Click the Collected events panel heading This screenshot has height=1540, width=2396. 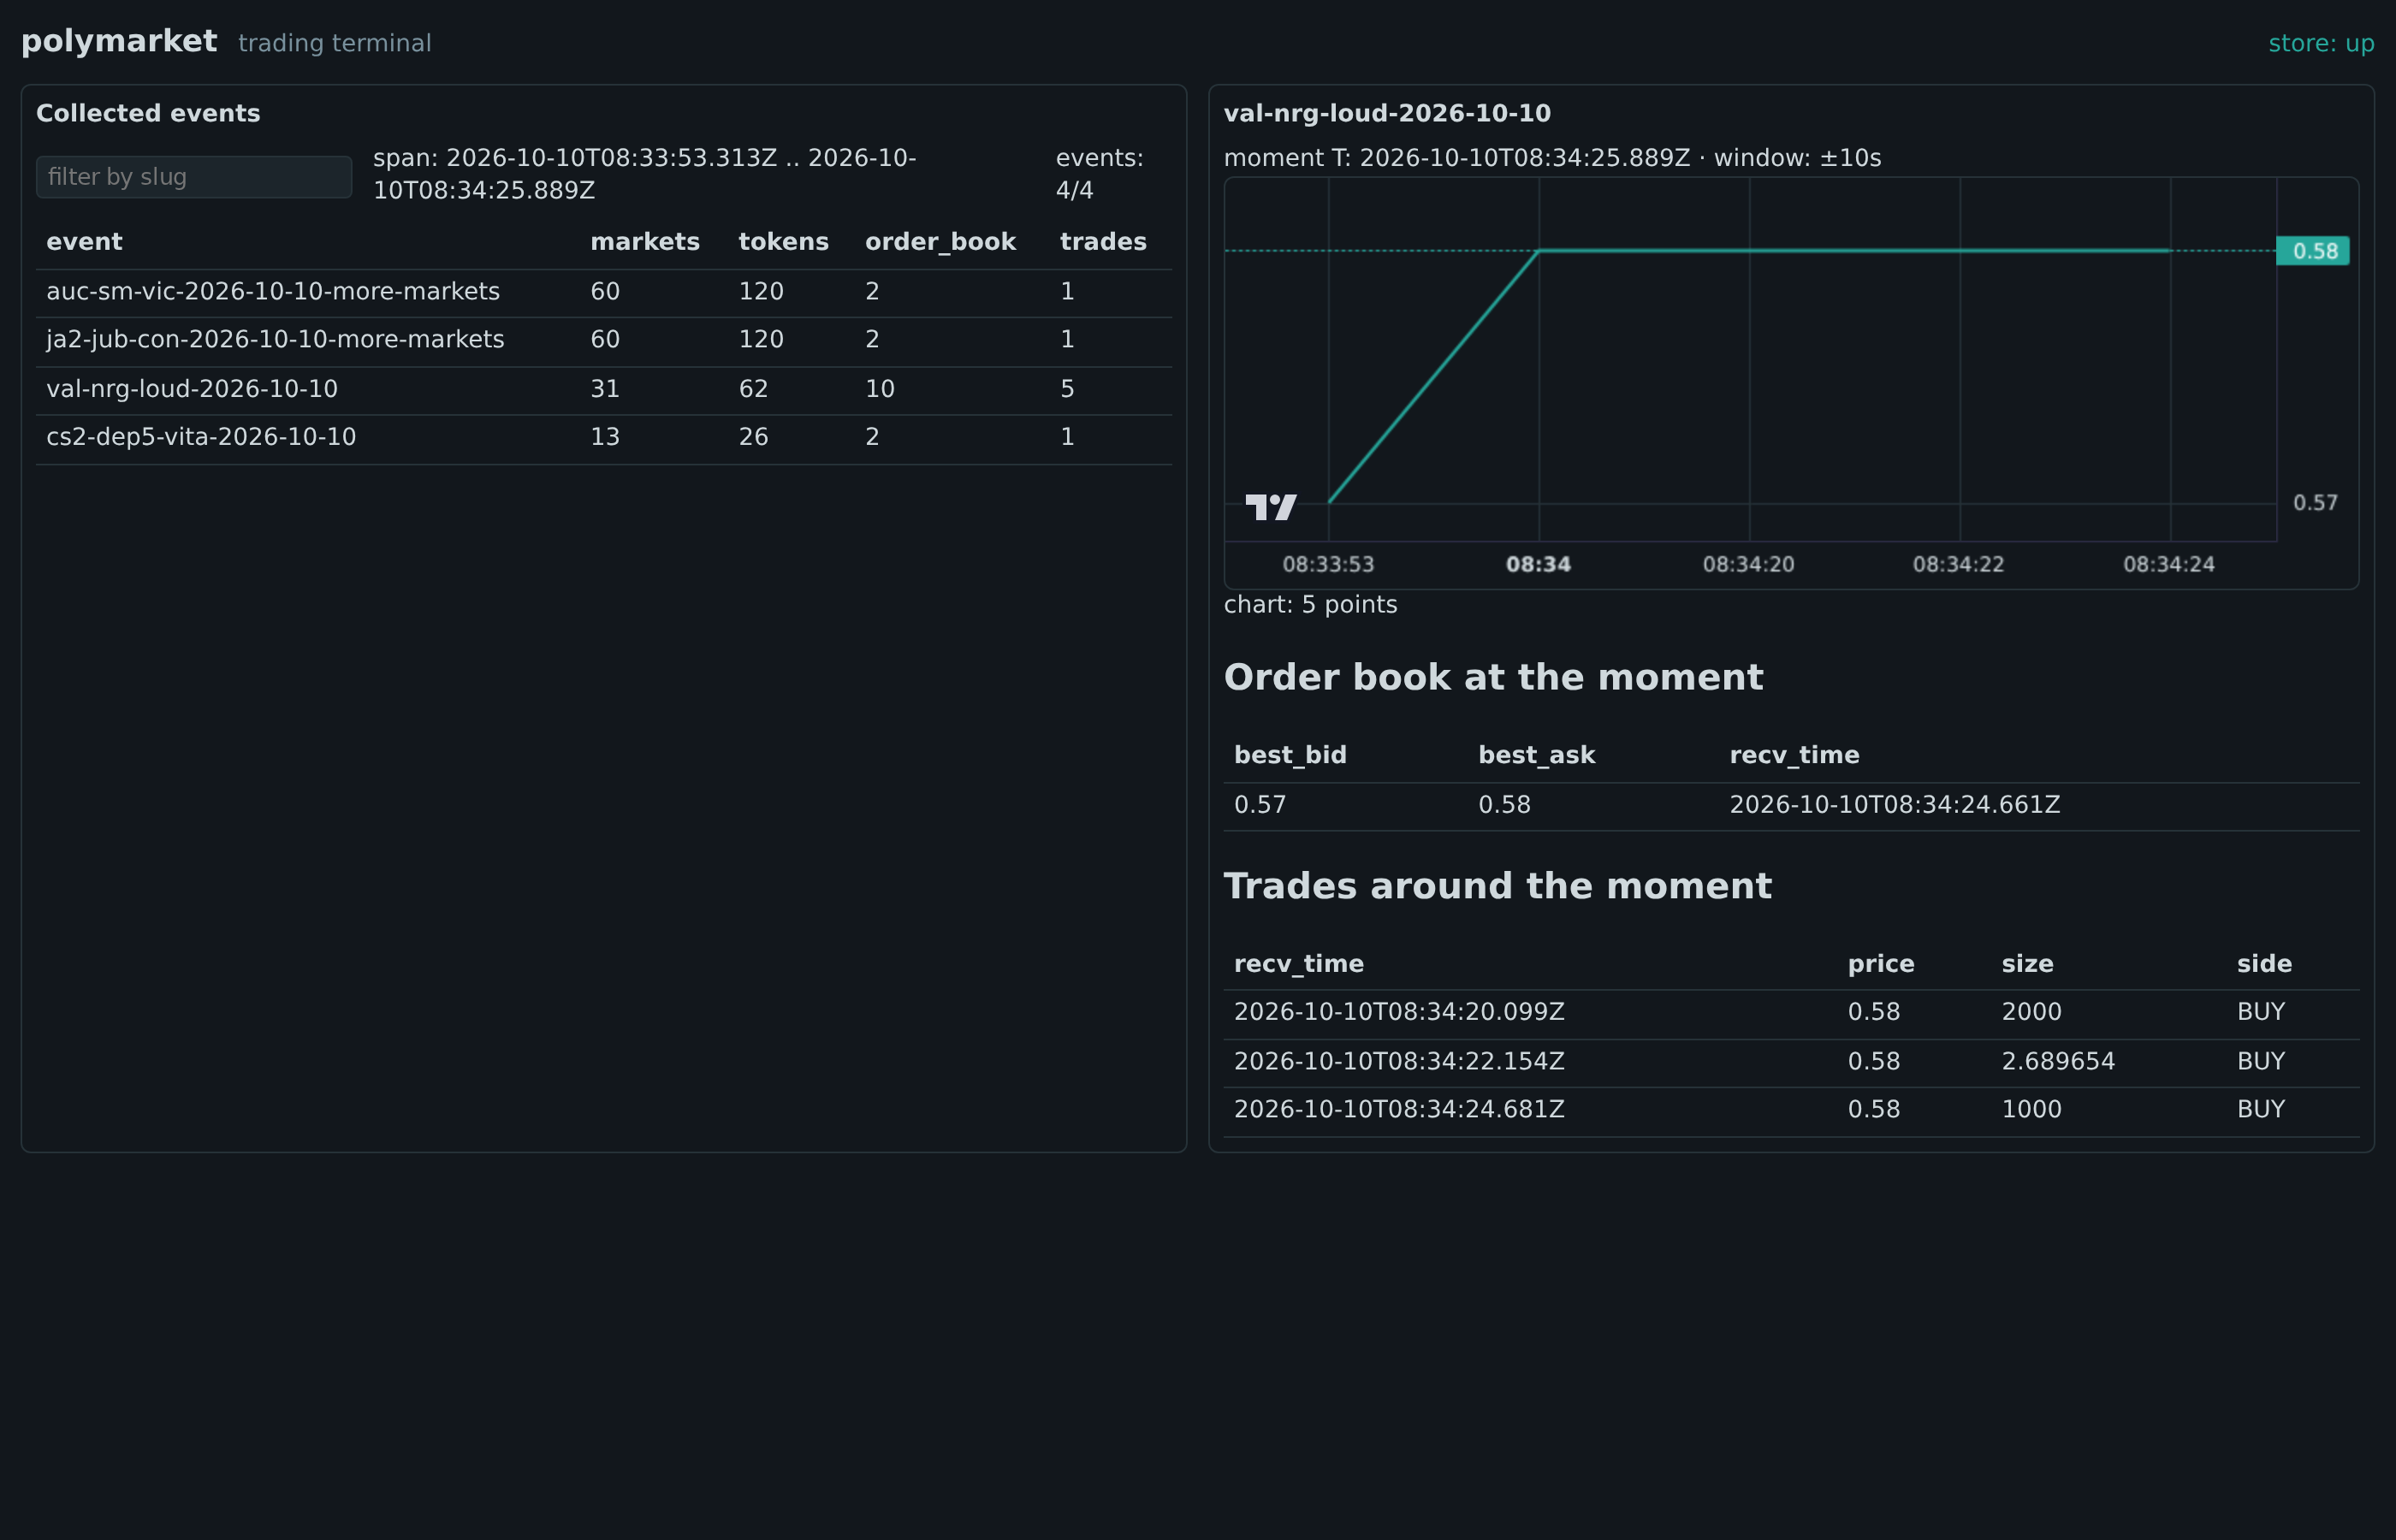click(x=148, y=113)
